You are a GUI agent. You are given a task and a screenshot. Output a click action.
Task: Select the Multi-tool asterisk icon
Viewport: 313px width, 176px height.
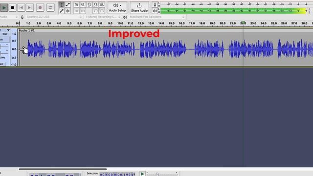[68, 11]
